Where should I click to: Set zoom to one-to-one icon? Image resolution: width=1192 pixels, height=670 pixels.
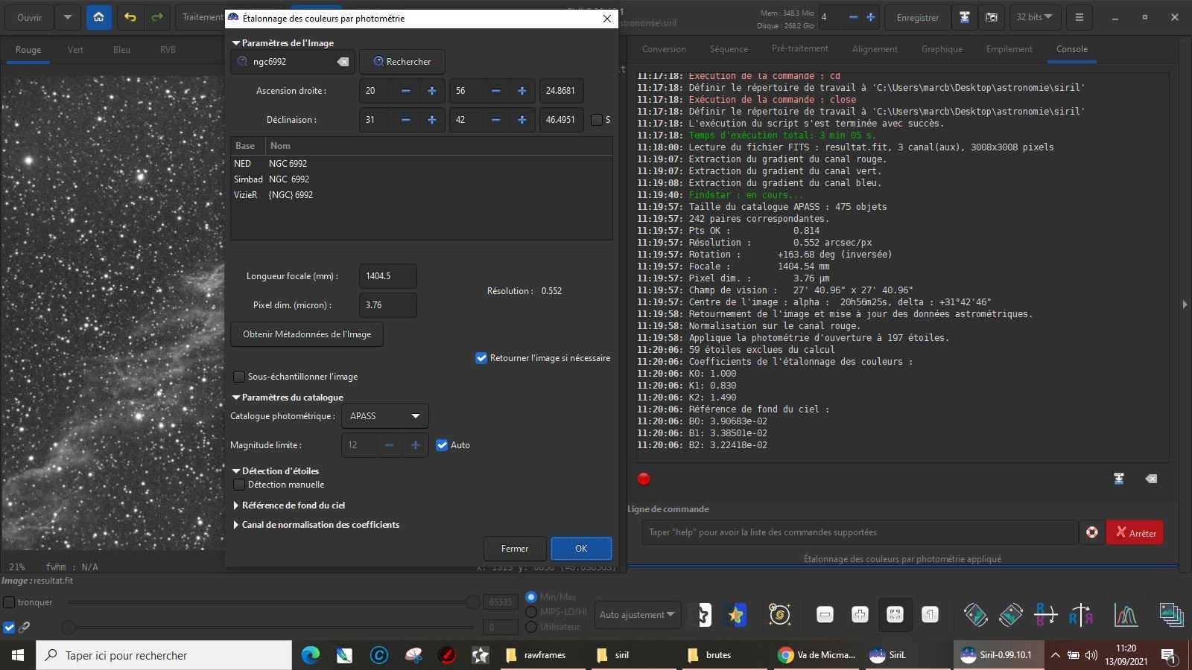coord(930,615)
